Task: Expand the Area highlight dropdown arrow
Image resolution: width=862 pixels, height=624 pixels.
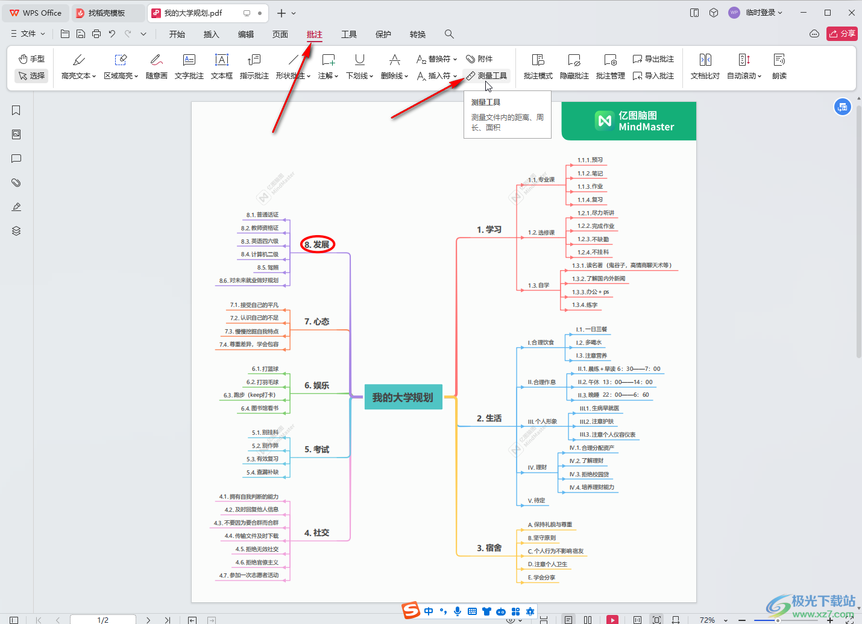Action: (x=136, y=76)
